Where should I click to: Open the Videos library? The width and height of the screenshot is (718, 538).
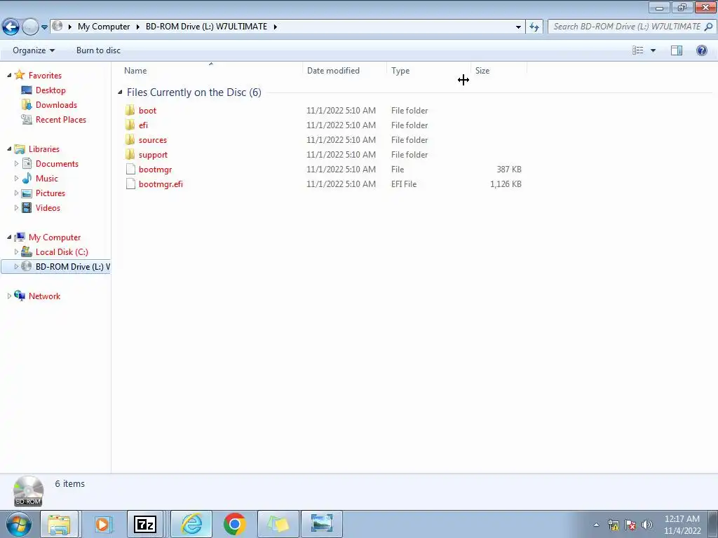[48, 207]
